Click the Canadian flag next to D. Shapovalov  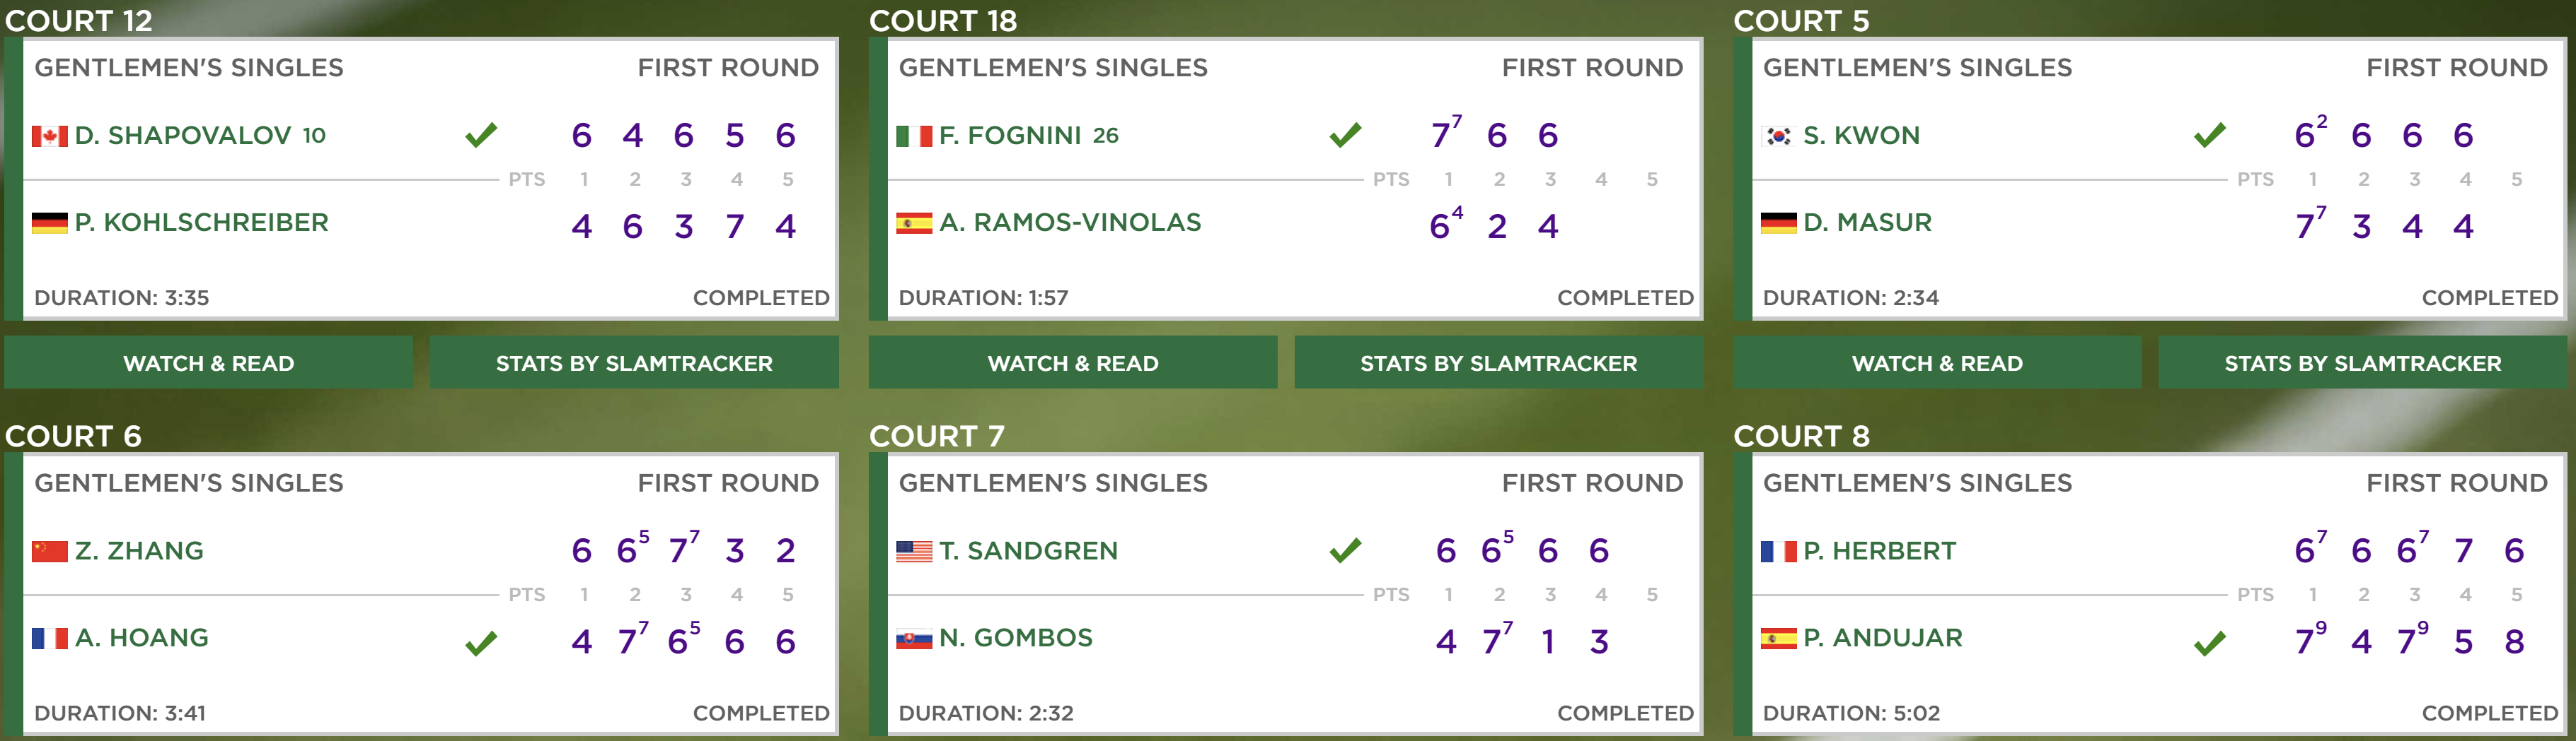pos(49,136)
